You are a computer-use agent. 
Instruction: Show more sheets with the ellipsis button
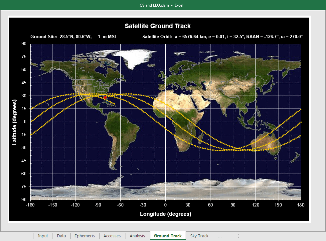[220, 236]
